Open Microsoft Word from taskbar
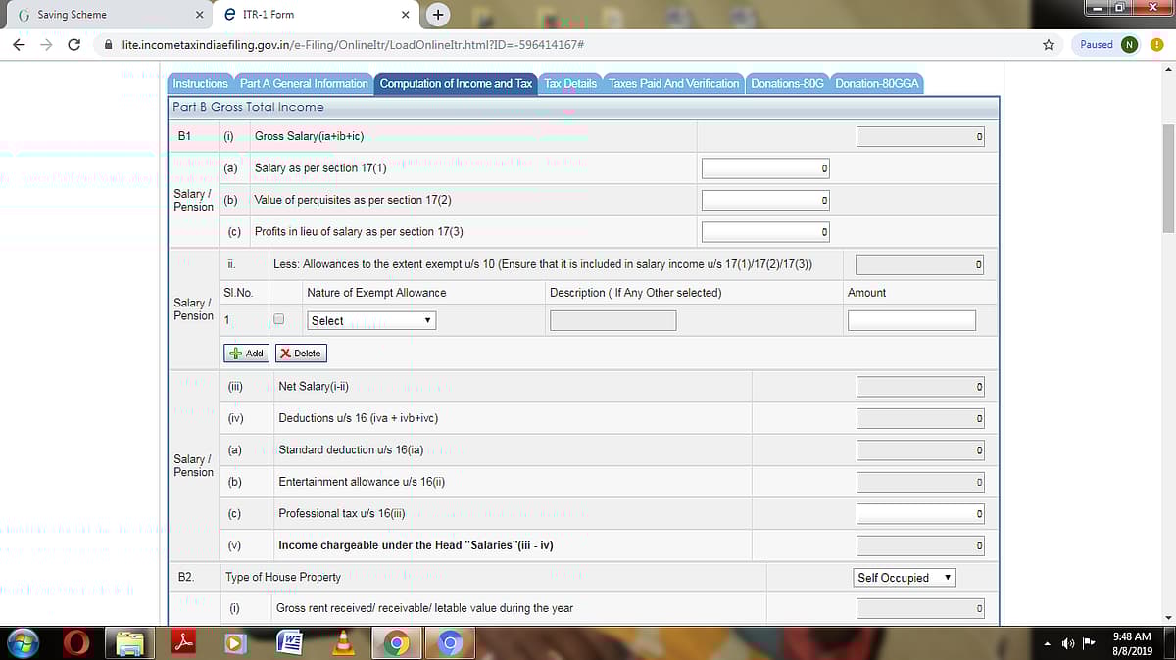Screen dimensions: 1176x660 click(x=290, y=642)
